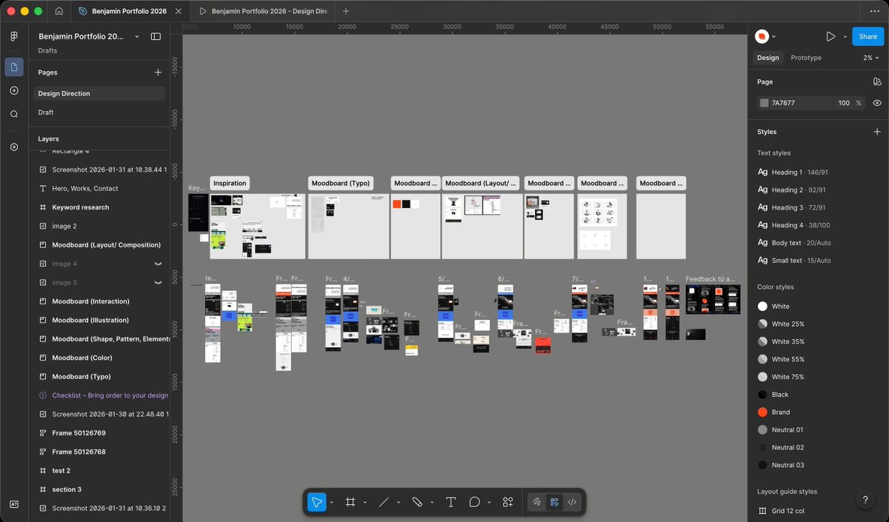Image resolution: width=889 pixels, height=522 pixels.
Task: Select the Inspiration frame label on canvas
Action: (230, 183)
